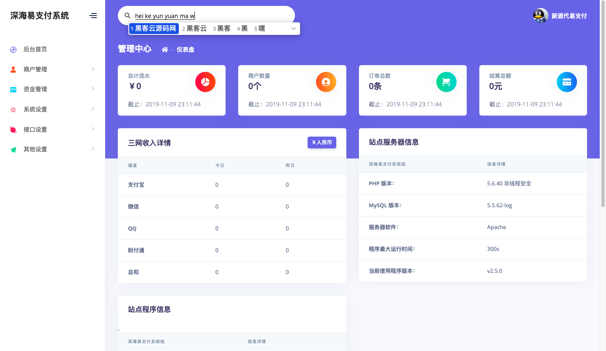Expand the 其他设置 sidebar menu

click(35, 149)
